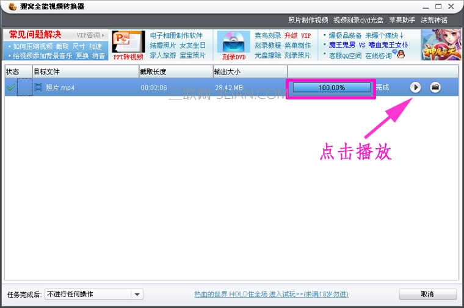The height and width of the screenshot is (308, 464).
Task: Toggle the checkbox in the 照片.mp4 row
Action: click(x=24, y=87)
